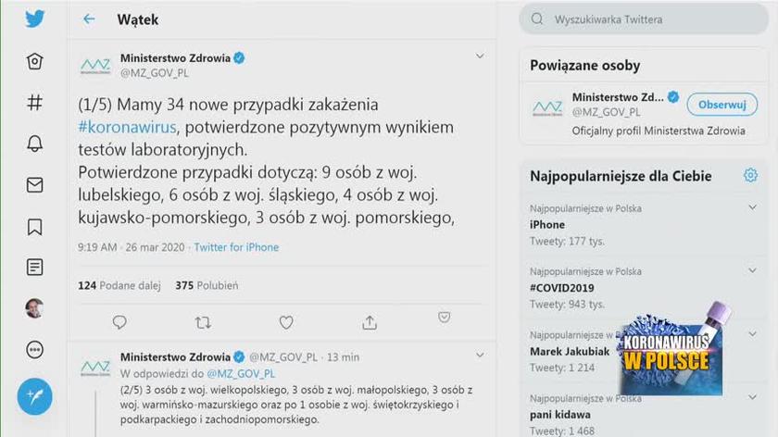Reply to the main tweet via speech bubble

(x=119, y=322)
